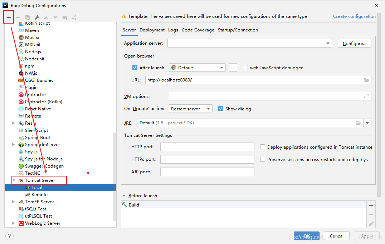Select the Swagger Codegen configuration type

pyautogui.click(x=44, y=166)
